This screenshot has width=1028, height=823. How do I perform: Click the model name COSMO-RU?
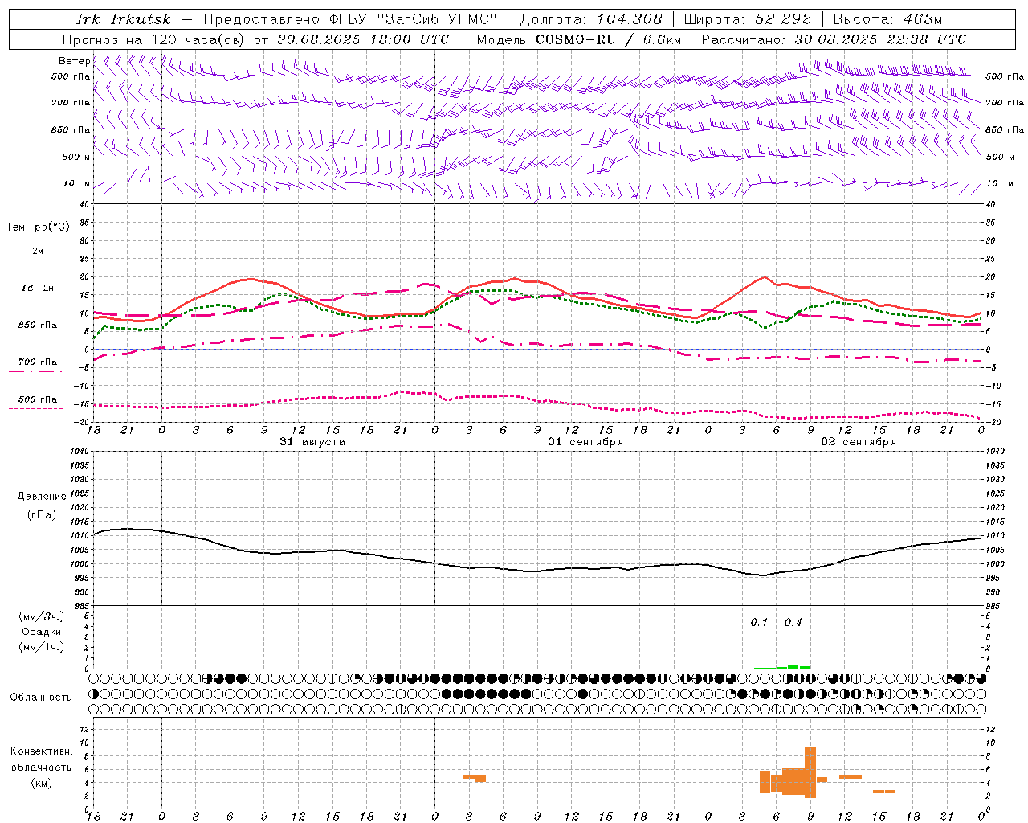tap(576, 39)
